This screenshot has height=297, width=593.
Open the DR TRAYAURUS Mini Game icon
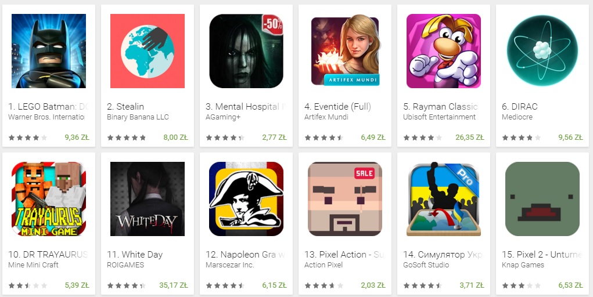point(49,199)
